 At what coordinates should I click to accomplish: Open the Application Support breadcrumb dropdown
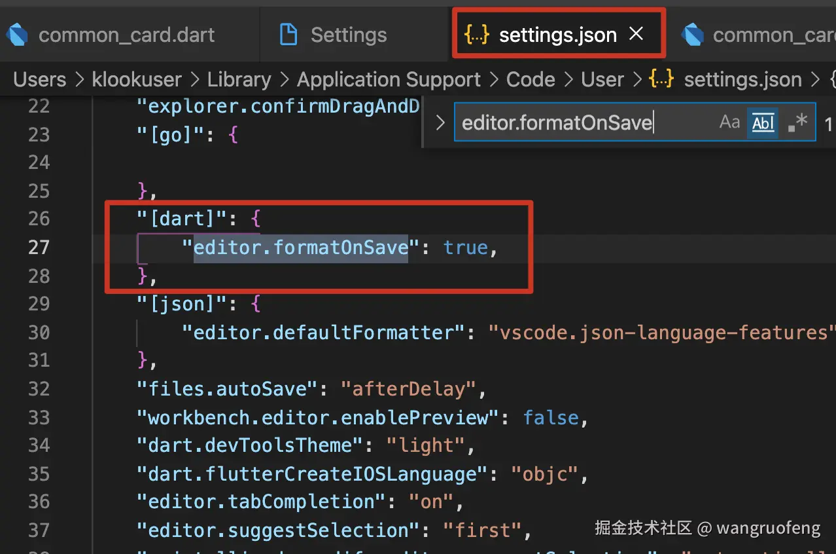pos(389,80)
